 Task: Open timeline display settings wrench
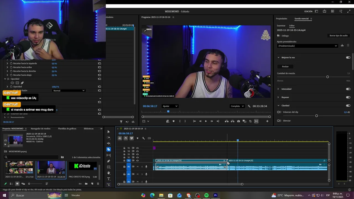click(x=144, y=138)
